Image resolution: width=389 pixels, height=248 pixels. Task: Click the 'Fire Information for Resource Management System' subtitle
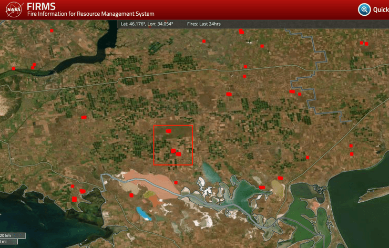click(x=90, y=14)
